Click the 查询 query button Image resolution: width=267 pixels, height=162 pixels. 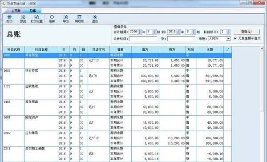coord(247,32)
